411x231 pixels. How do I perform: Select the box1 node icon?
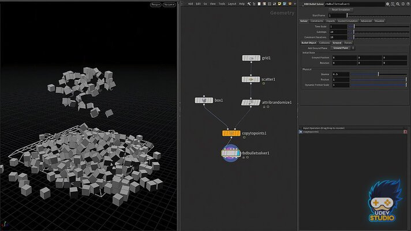[204, 100]
